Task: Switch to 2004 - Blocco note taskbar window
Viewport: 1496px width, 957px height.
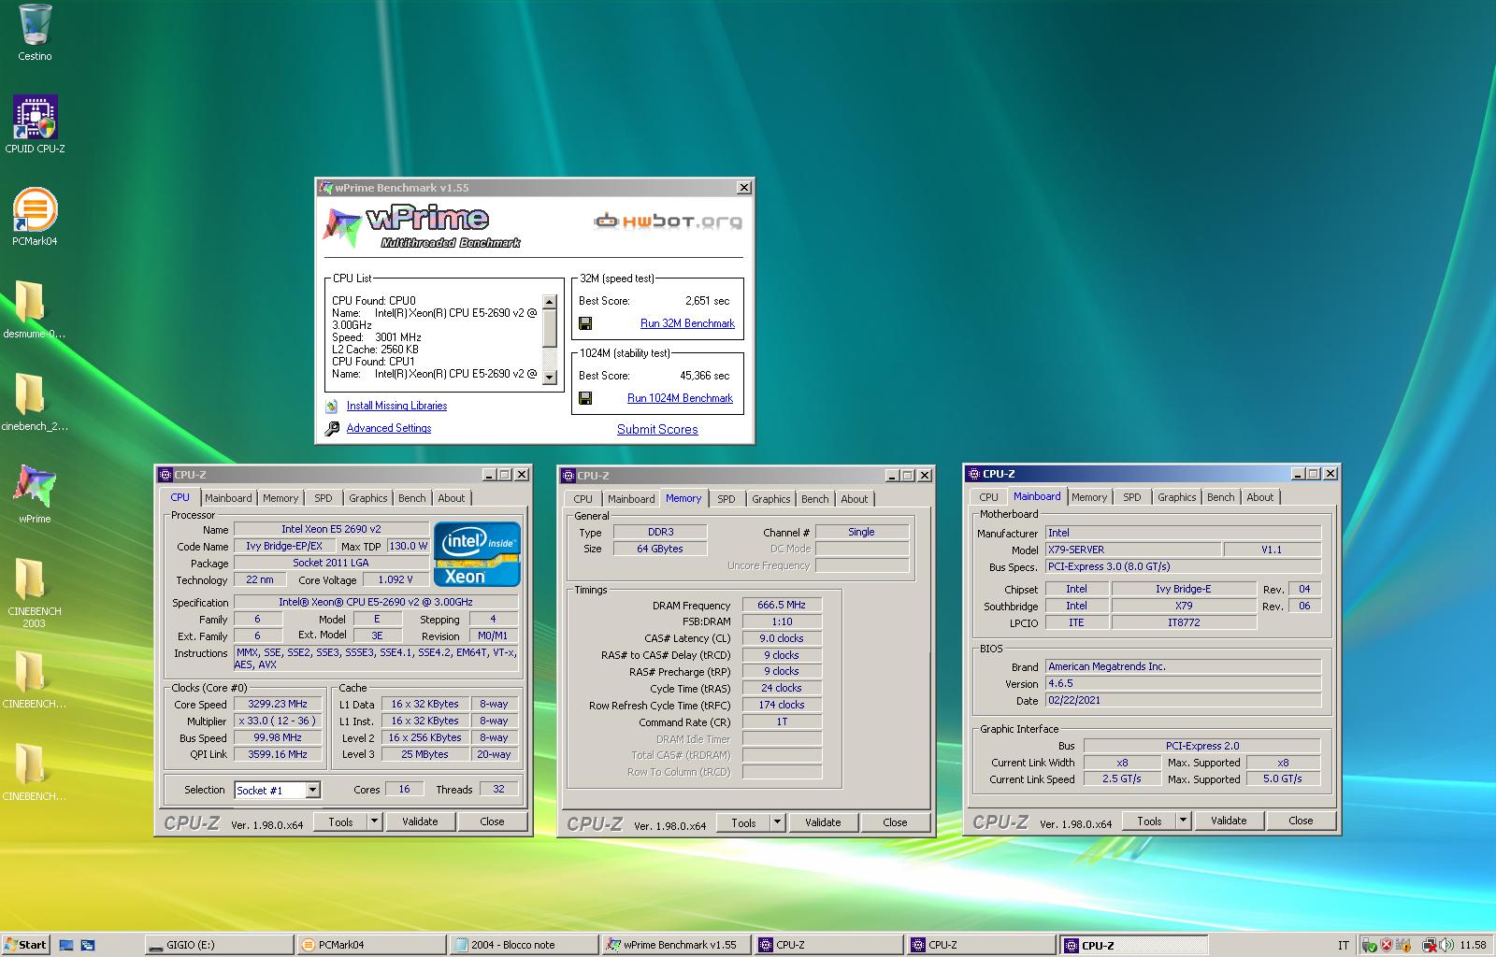Action: (x=525, y=945)
